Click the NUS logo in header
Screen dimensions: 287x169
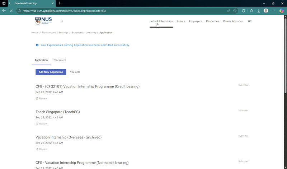(x=43, y=21)
